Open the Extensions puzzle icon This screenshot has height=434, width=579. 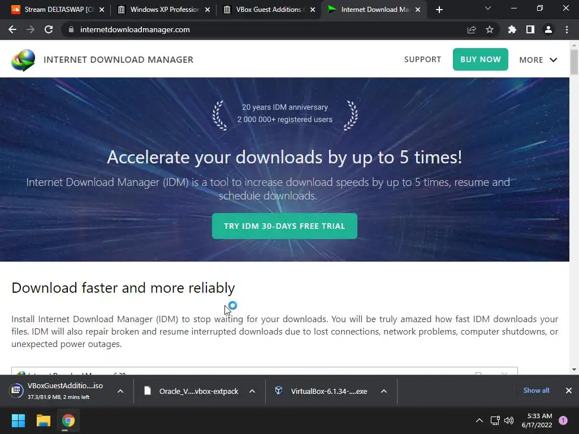(x=512, y=29)
